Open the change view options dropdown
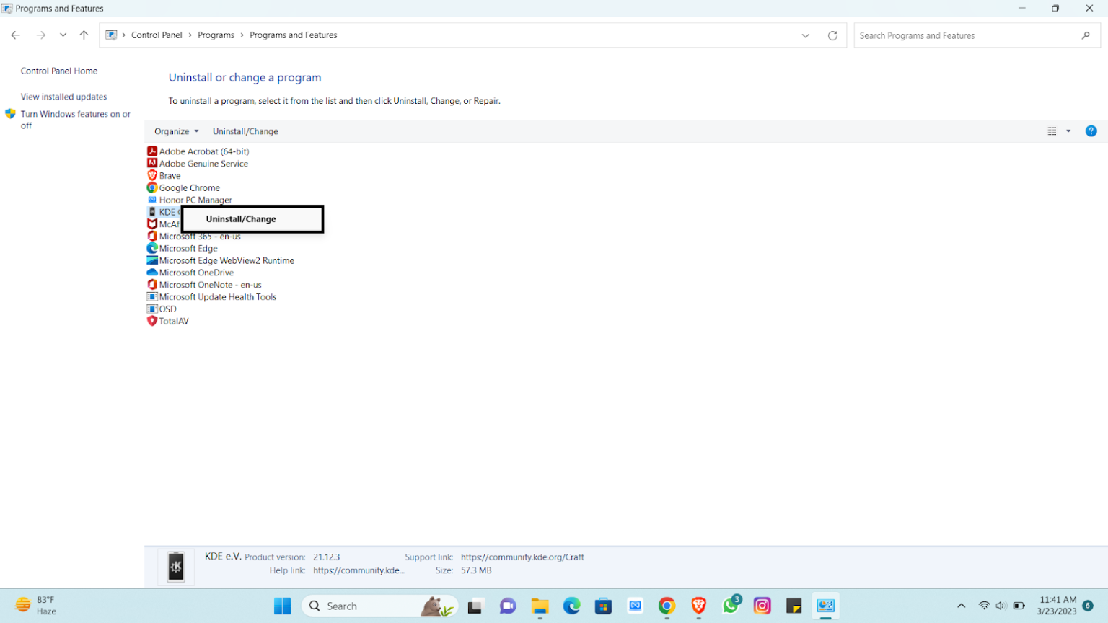Viewport: 1108px width, 623px height. pos(1069,131)
